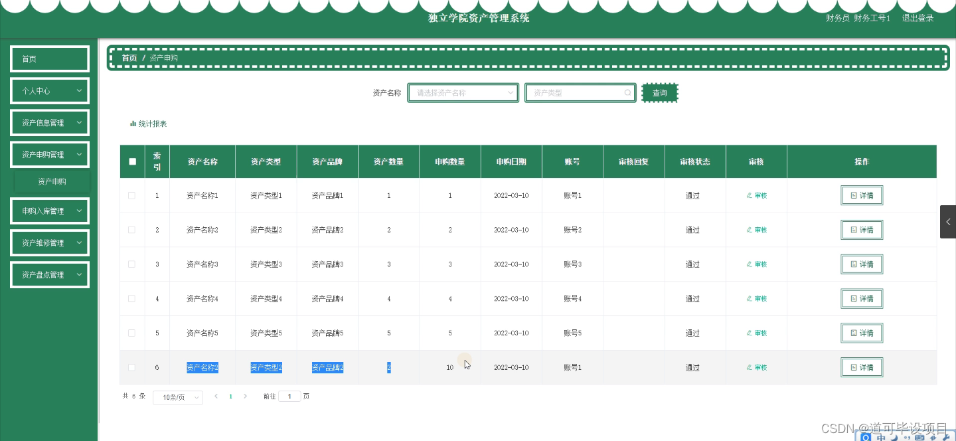Select 首页 in the sidebar menu
This screenshot has width=956, height=441.
(49, 58)
